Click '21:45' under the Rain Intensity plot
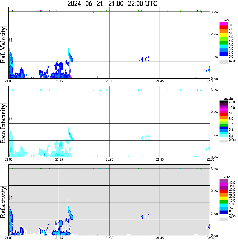The image size is (238, 243). pyautogui.click(x=160, y=160)
